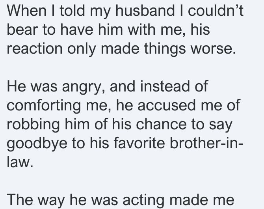264x209 pixels.
Task: Click the word "comforting" in second paragraph
Action: tap(44, 105)
